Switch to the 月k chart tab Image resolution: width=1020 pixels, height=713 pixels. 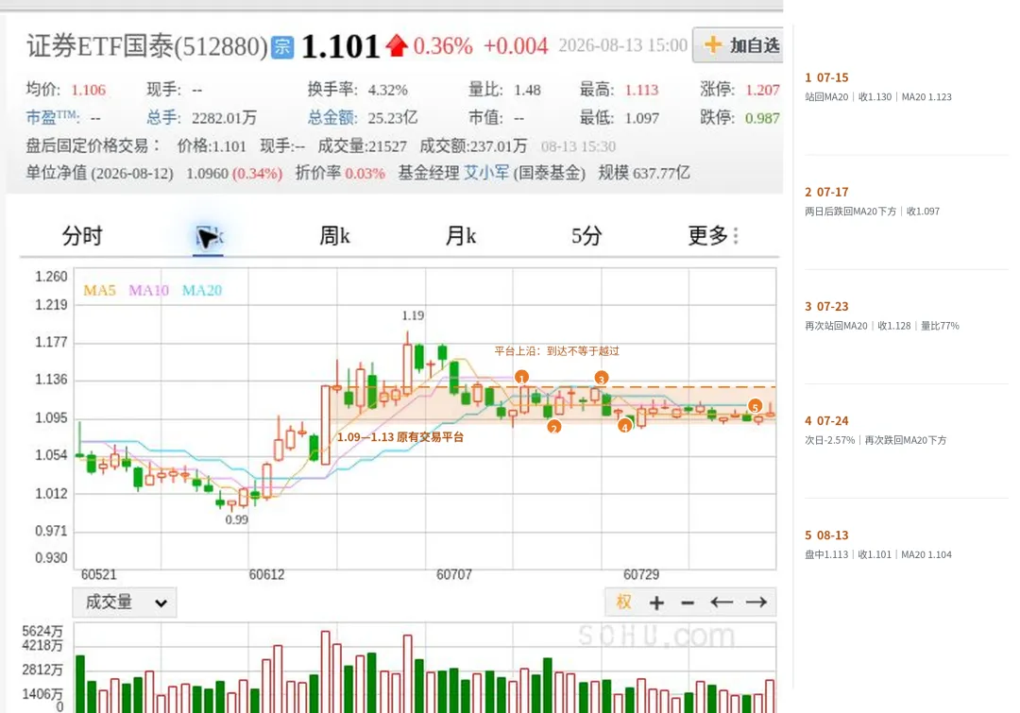tap(461, 235)
